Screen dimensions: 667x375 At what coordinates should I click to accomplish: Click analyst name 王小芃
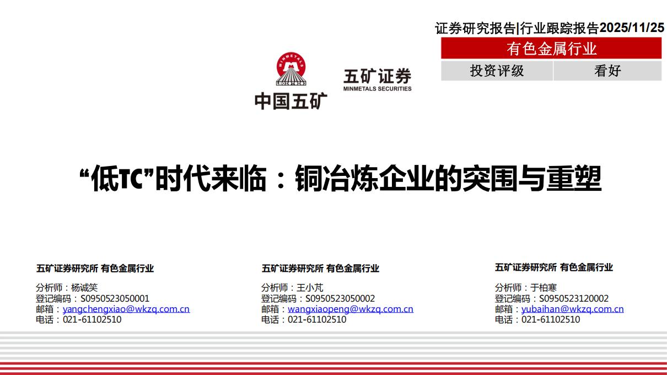pyautogui.click(x=310, y=287)
